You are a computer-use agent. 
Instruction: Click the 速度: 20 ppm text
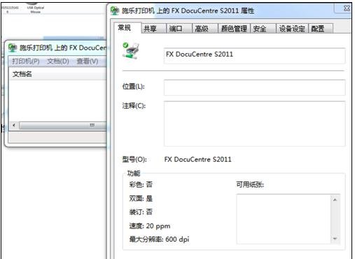click(x=150, y=226)
